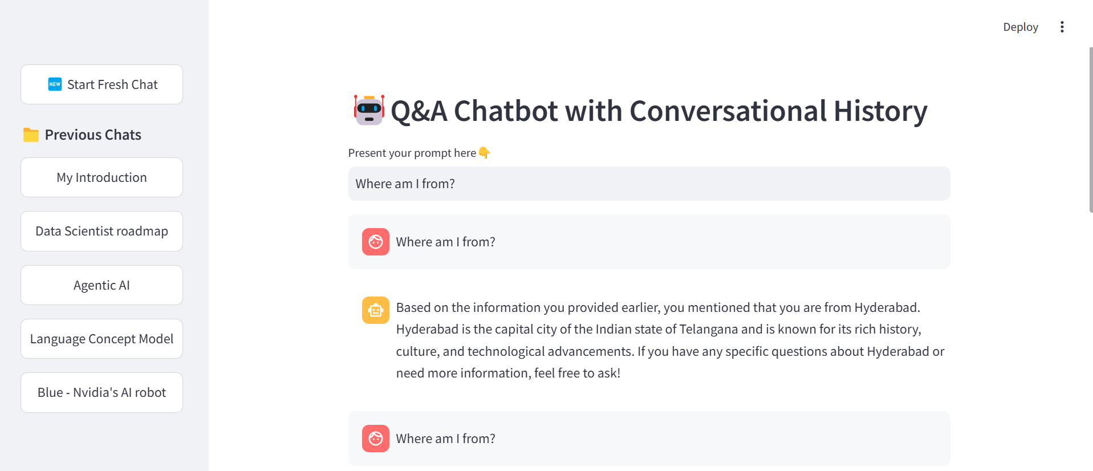1093x471 pixels.
Task: Select the My Introduction chat
Action: tap(101, 177)
